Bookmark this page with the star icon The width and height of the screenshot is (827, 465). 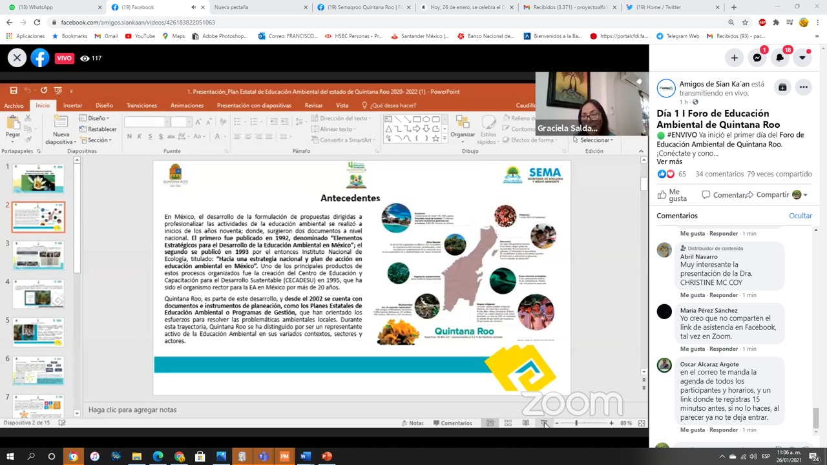(x=745, y=22)
